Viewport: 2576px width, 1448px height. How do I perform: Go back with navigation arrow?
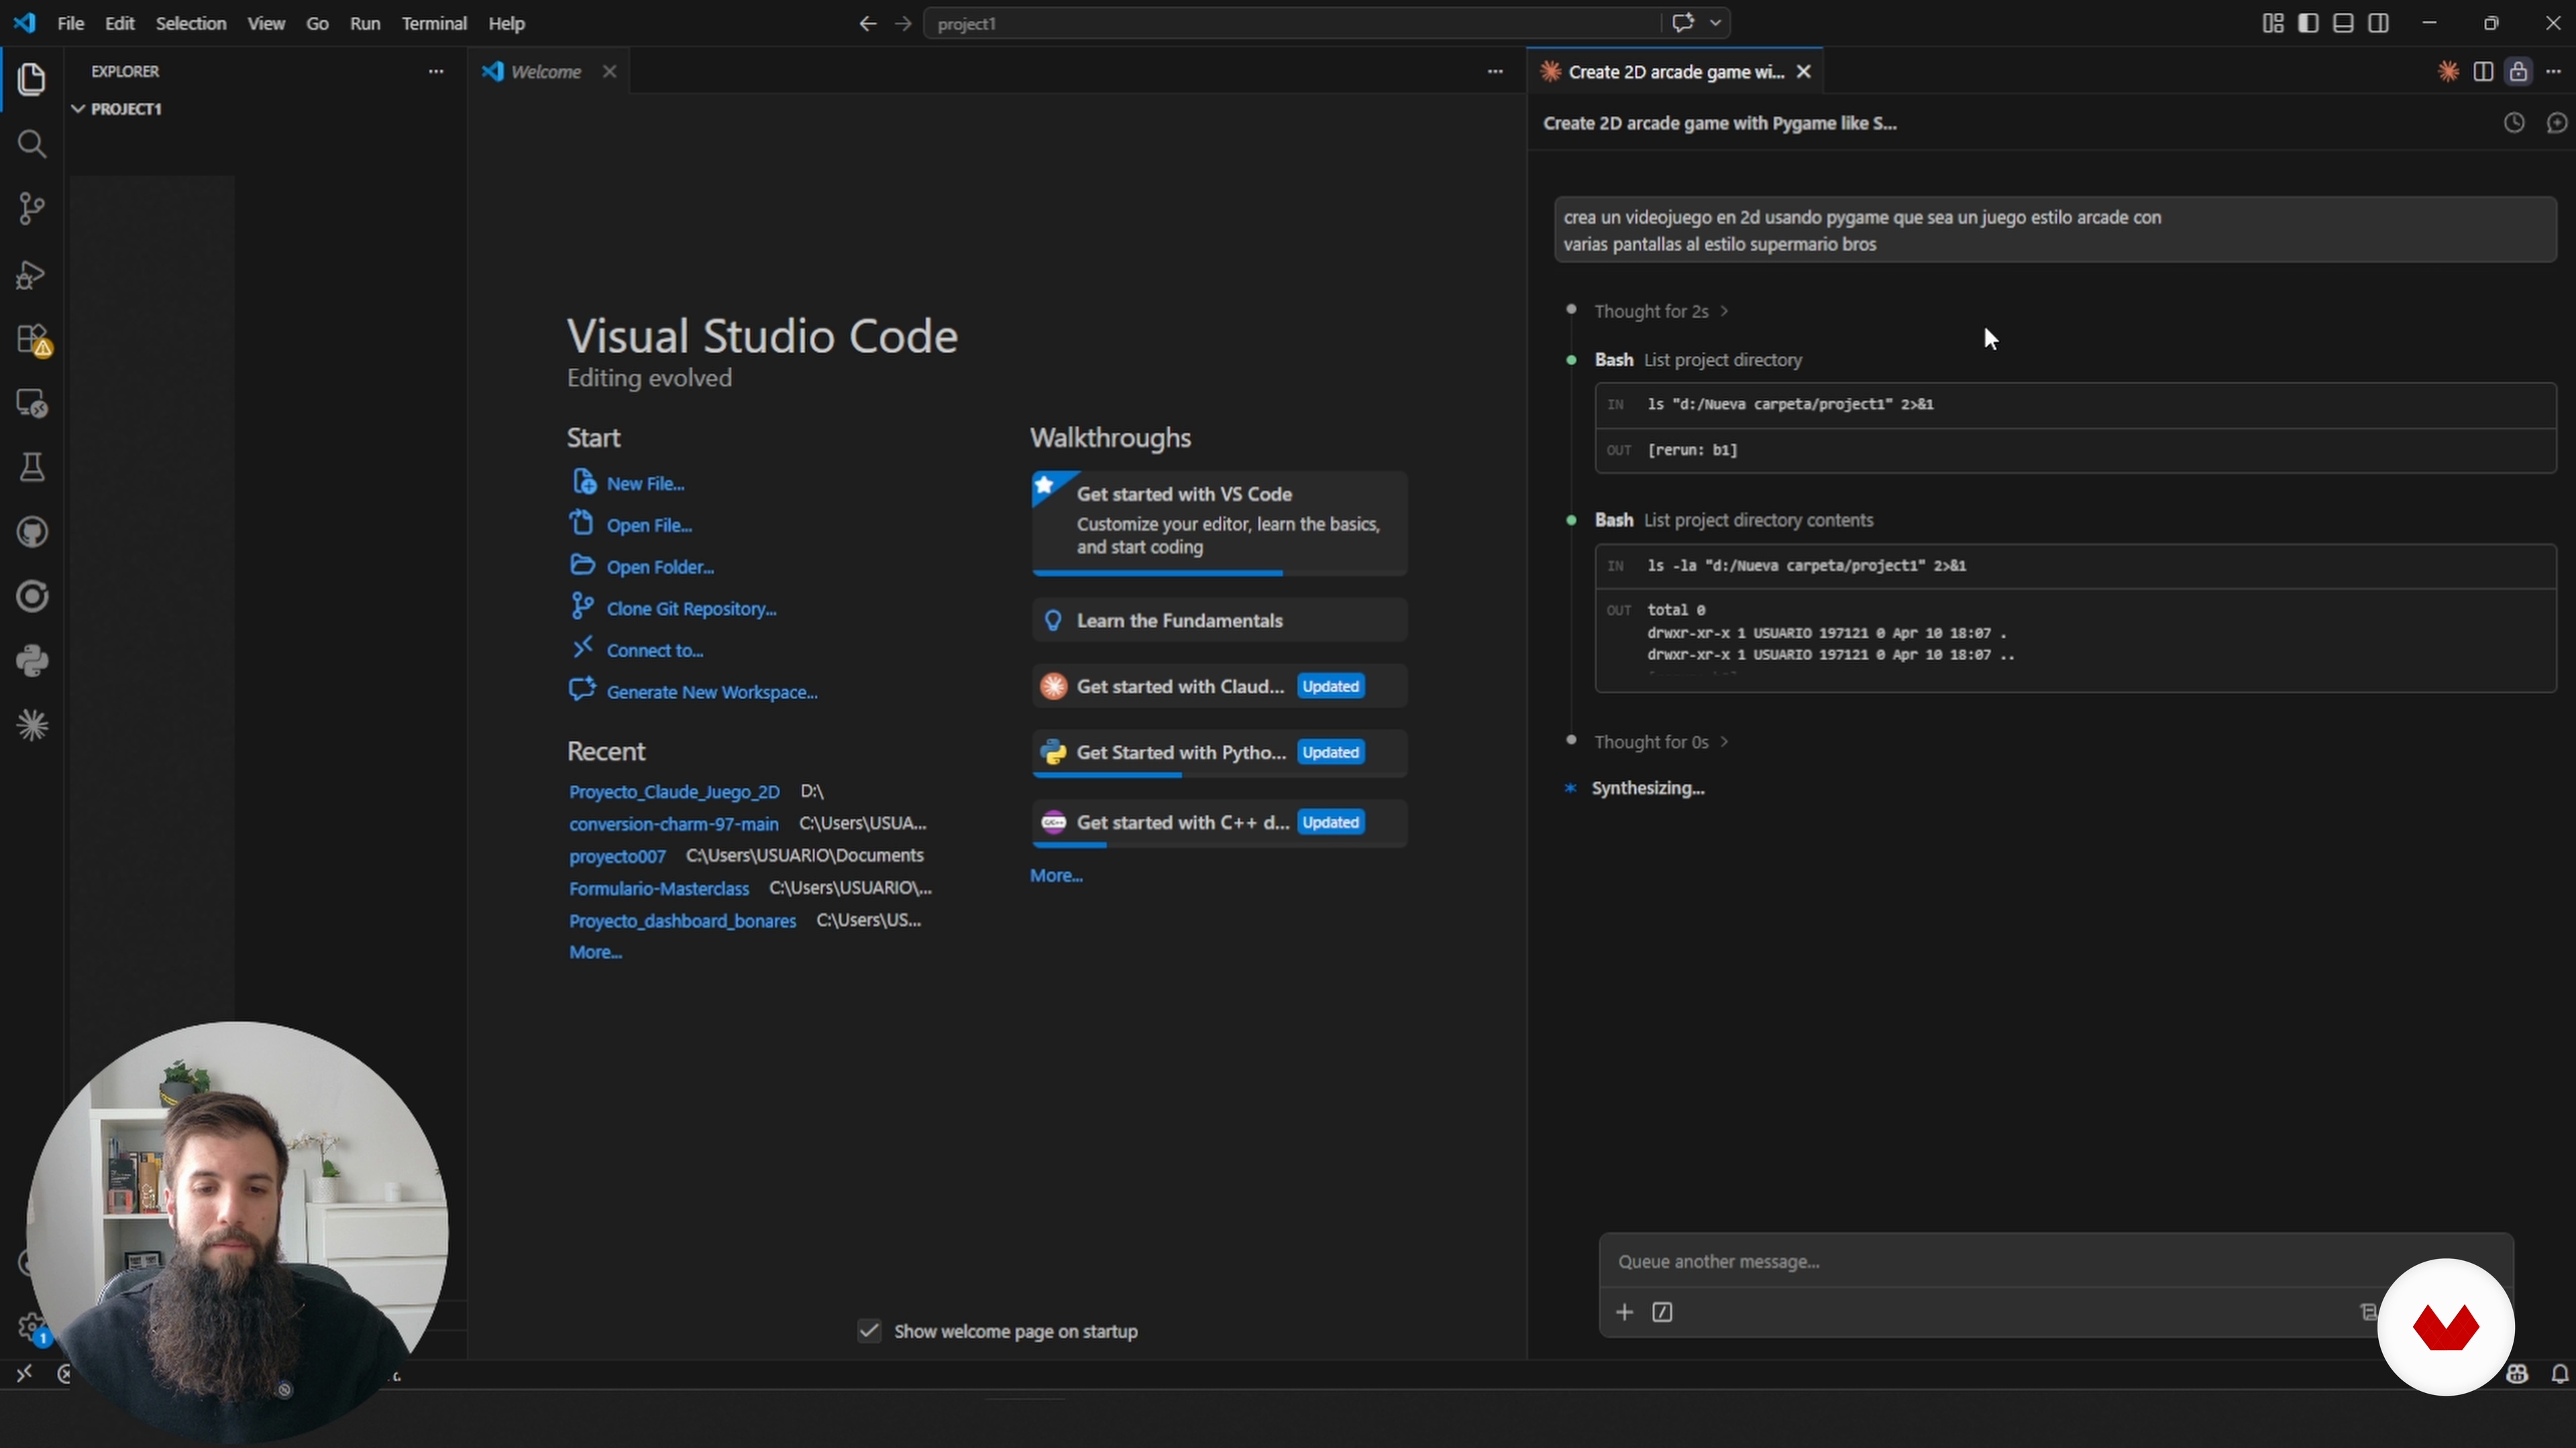[867, 23]
